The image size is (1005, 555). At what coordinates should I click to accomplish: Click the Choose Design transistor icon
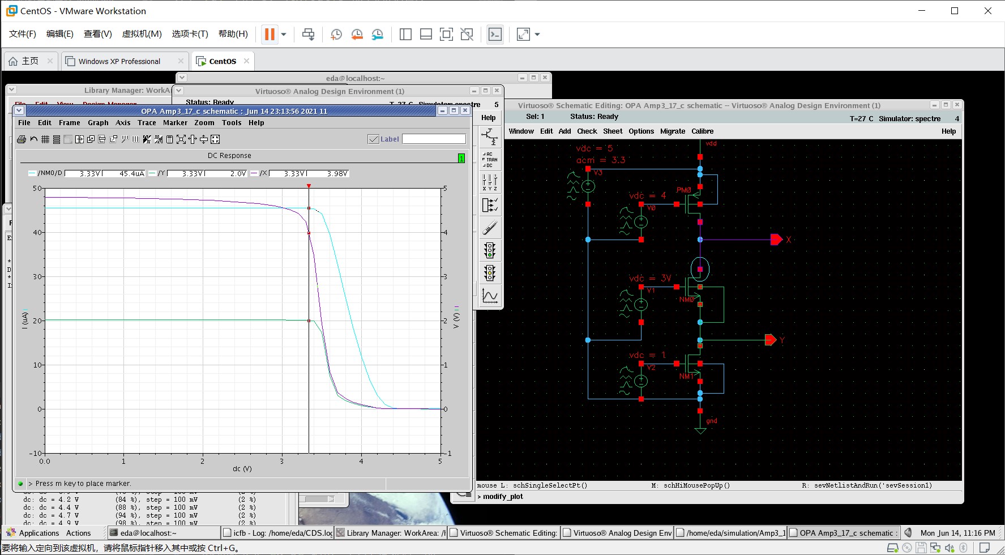[x=490, y=136]
